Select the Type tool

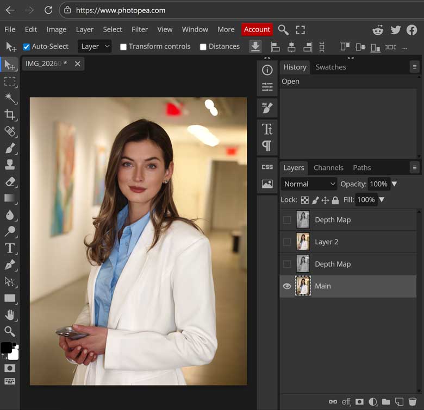pyautogui.click(x=10, y=248)
